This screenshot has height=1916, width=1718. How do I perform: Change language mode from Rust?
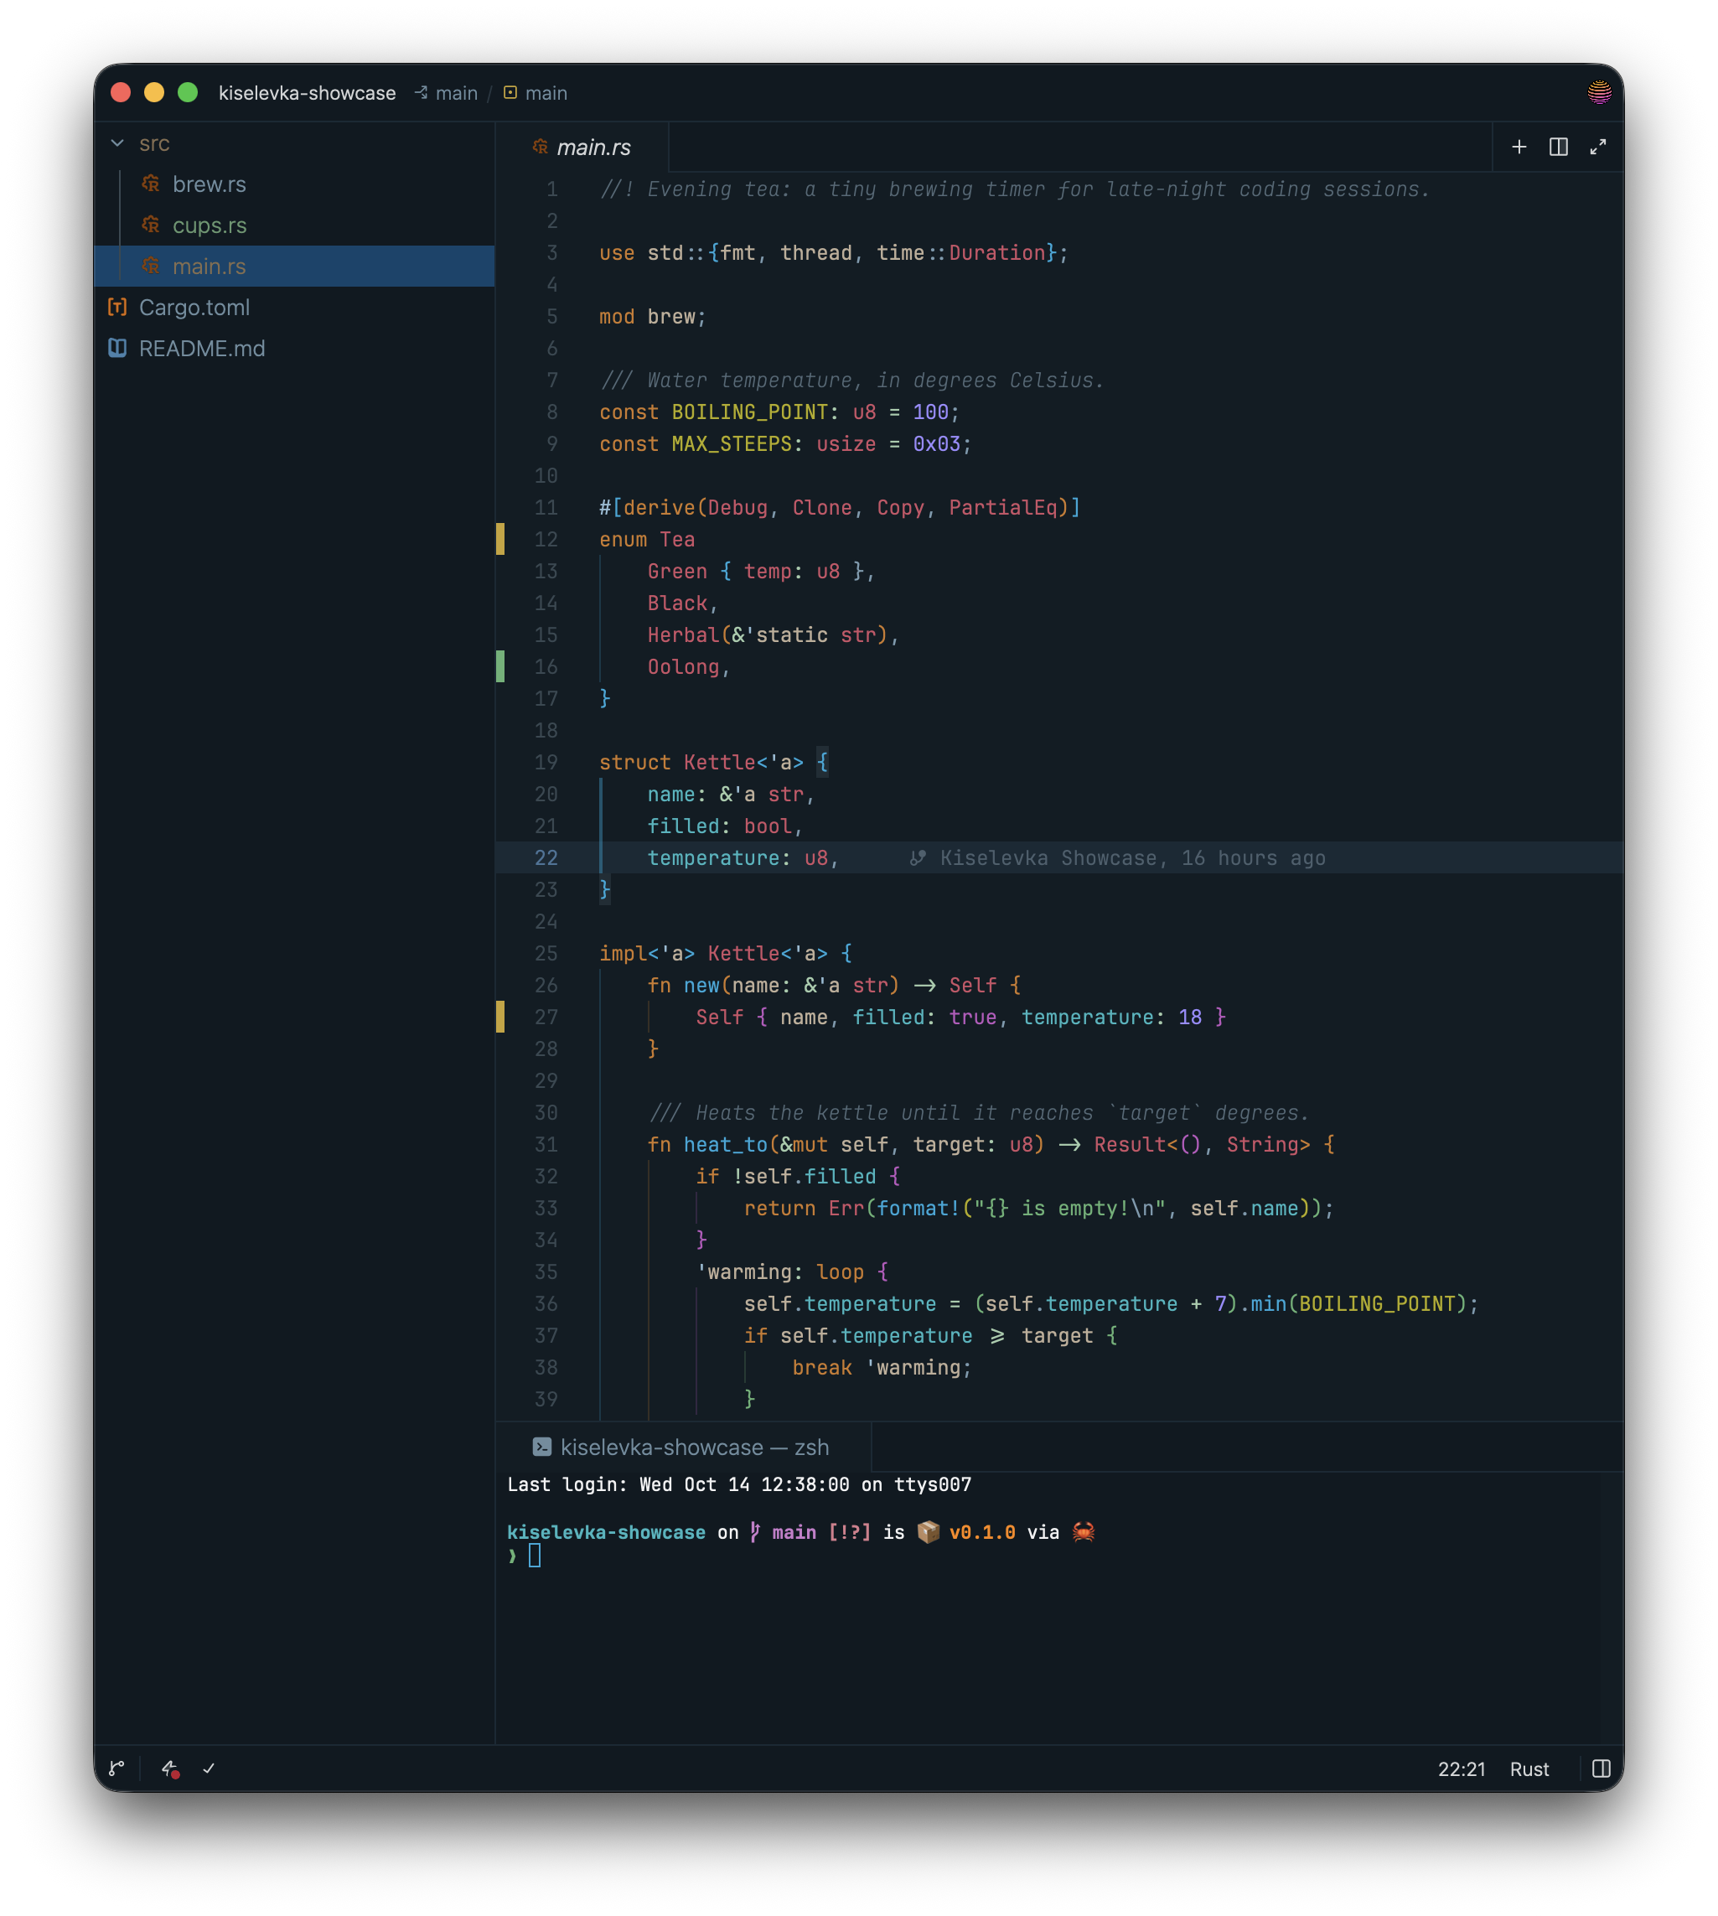click(x=1529, y=1768)
